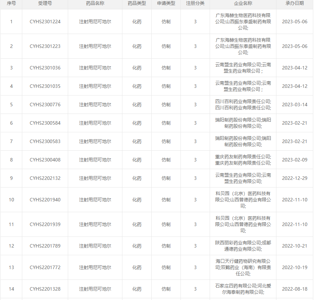Viewport: 315px width, 300px height.
Task: Click the 2022-08-18 date cell
Action: click(x=295, y=289)
